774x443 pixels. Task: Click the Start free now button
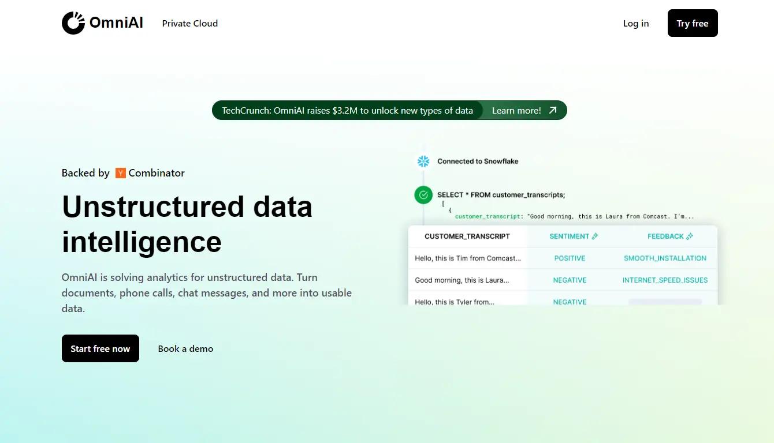coord(101,348)
